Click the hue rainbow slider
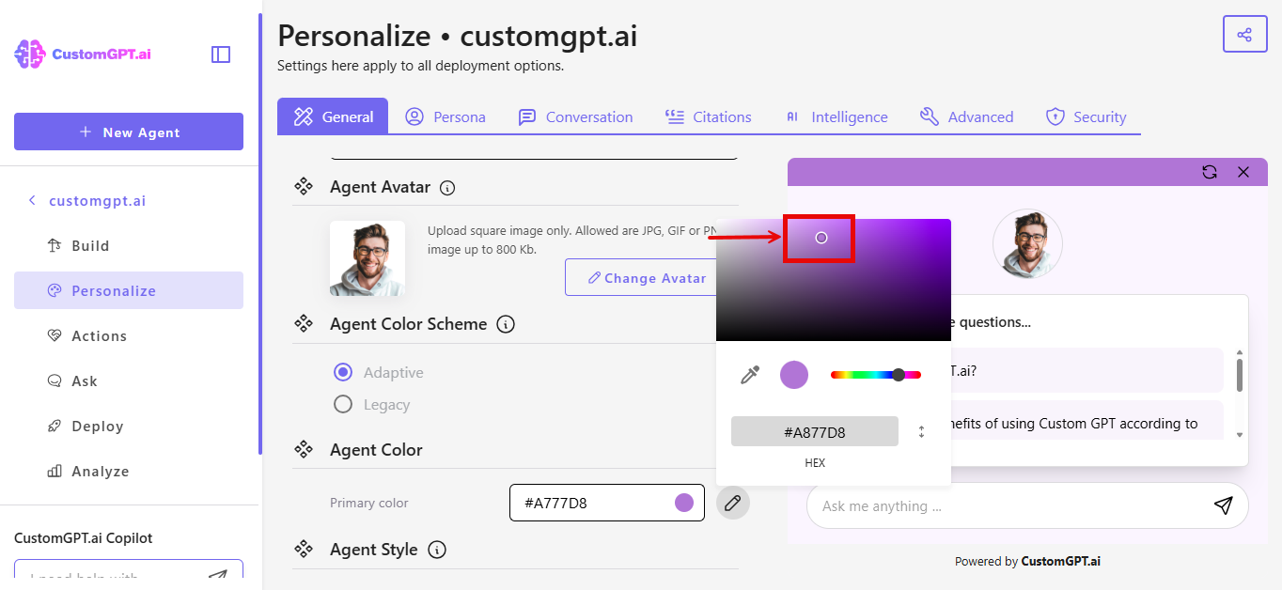This screenshot has width=1282, height=590. click(876, 375)
